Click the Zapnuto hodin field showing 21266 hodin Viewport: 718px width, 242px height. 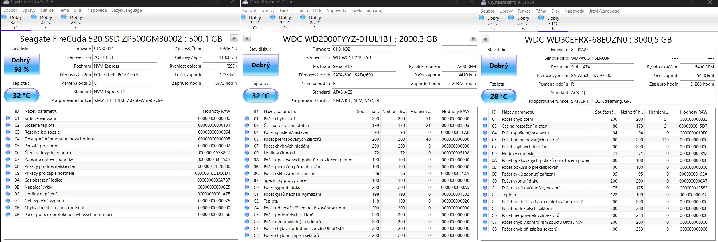pos(698,84)
